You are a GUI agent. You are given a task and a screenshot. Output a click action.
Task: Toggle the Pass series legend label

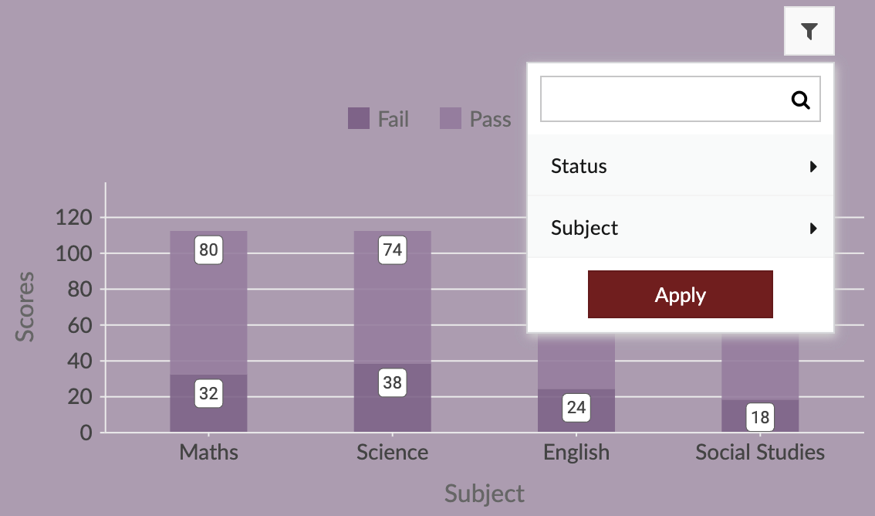(490, 119)
